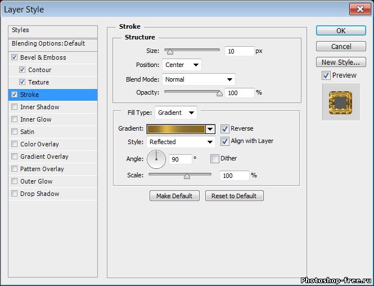374x286 pixels.
Task: Change gradient Style from Reflected
Action: pyautogui.click(x=180, y=142)
